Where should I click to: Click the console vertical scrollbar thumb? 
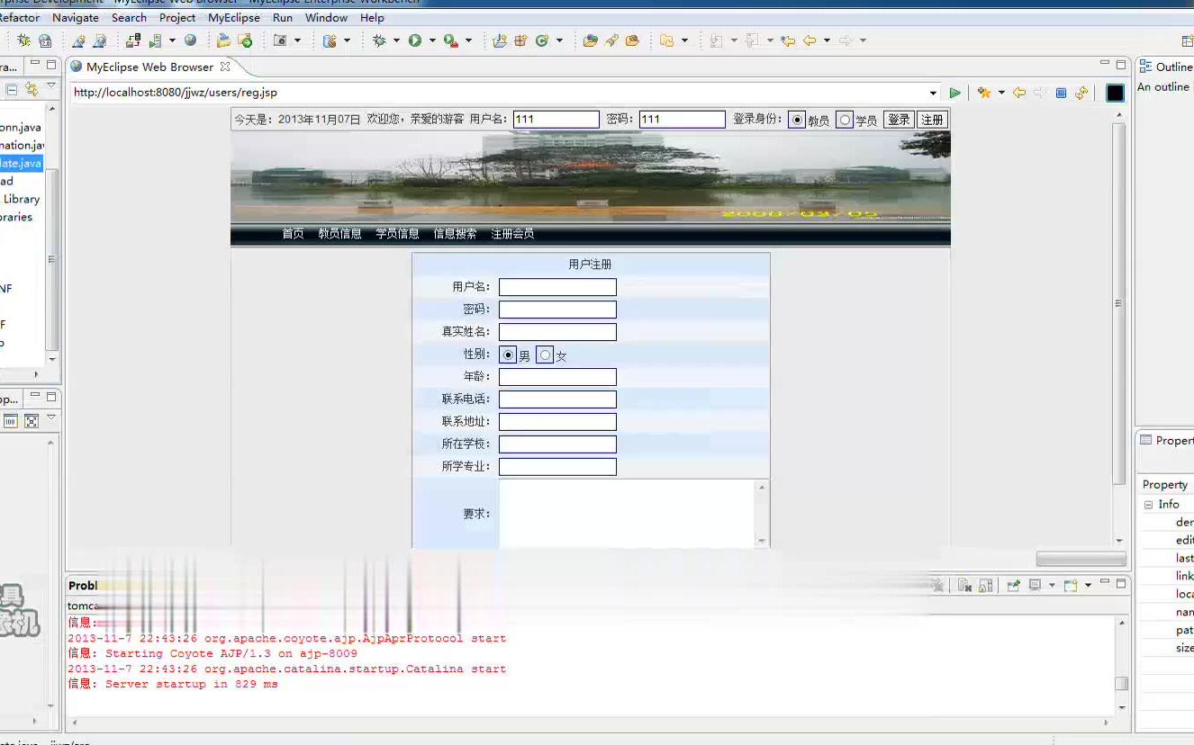point(1121,684)
